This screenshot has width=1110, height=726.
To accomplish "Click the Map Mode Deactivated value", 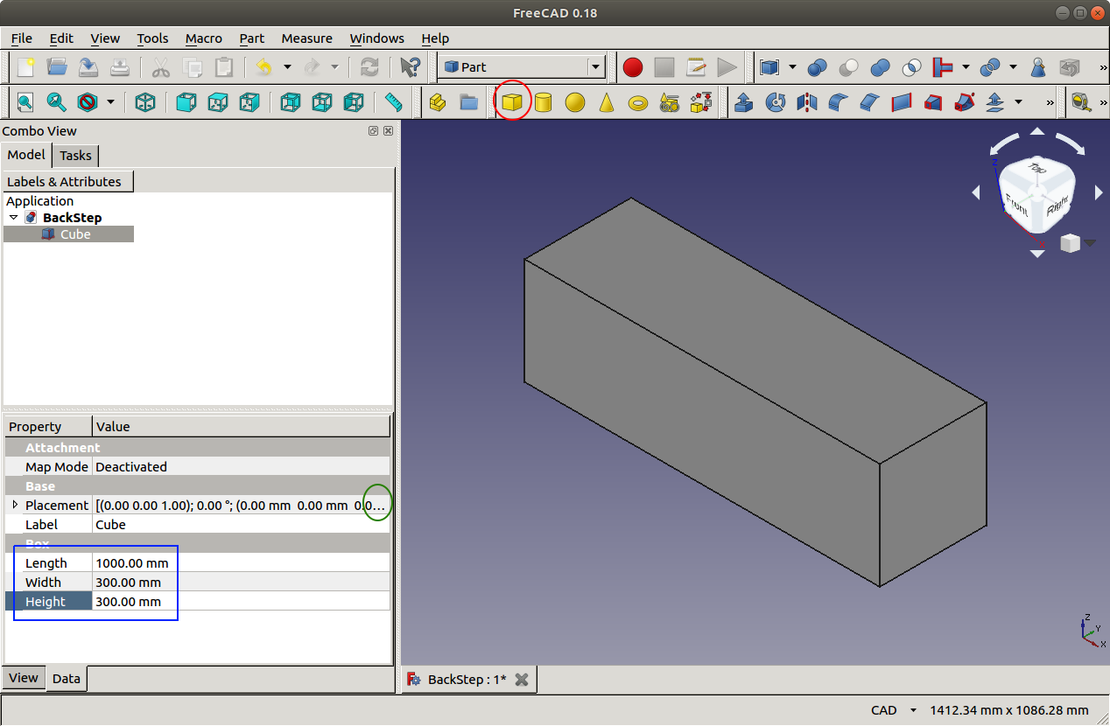I will tap(241, 467).
